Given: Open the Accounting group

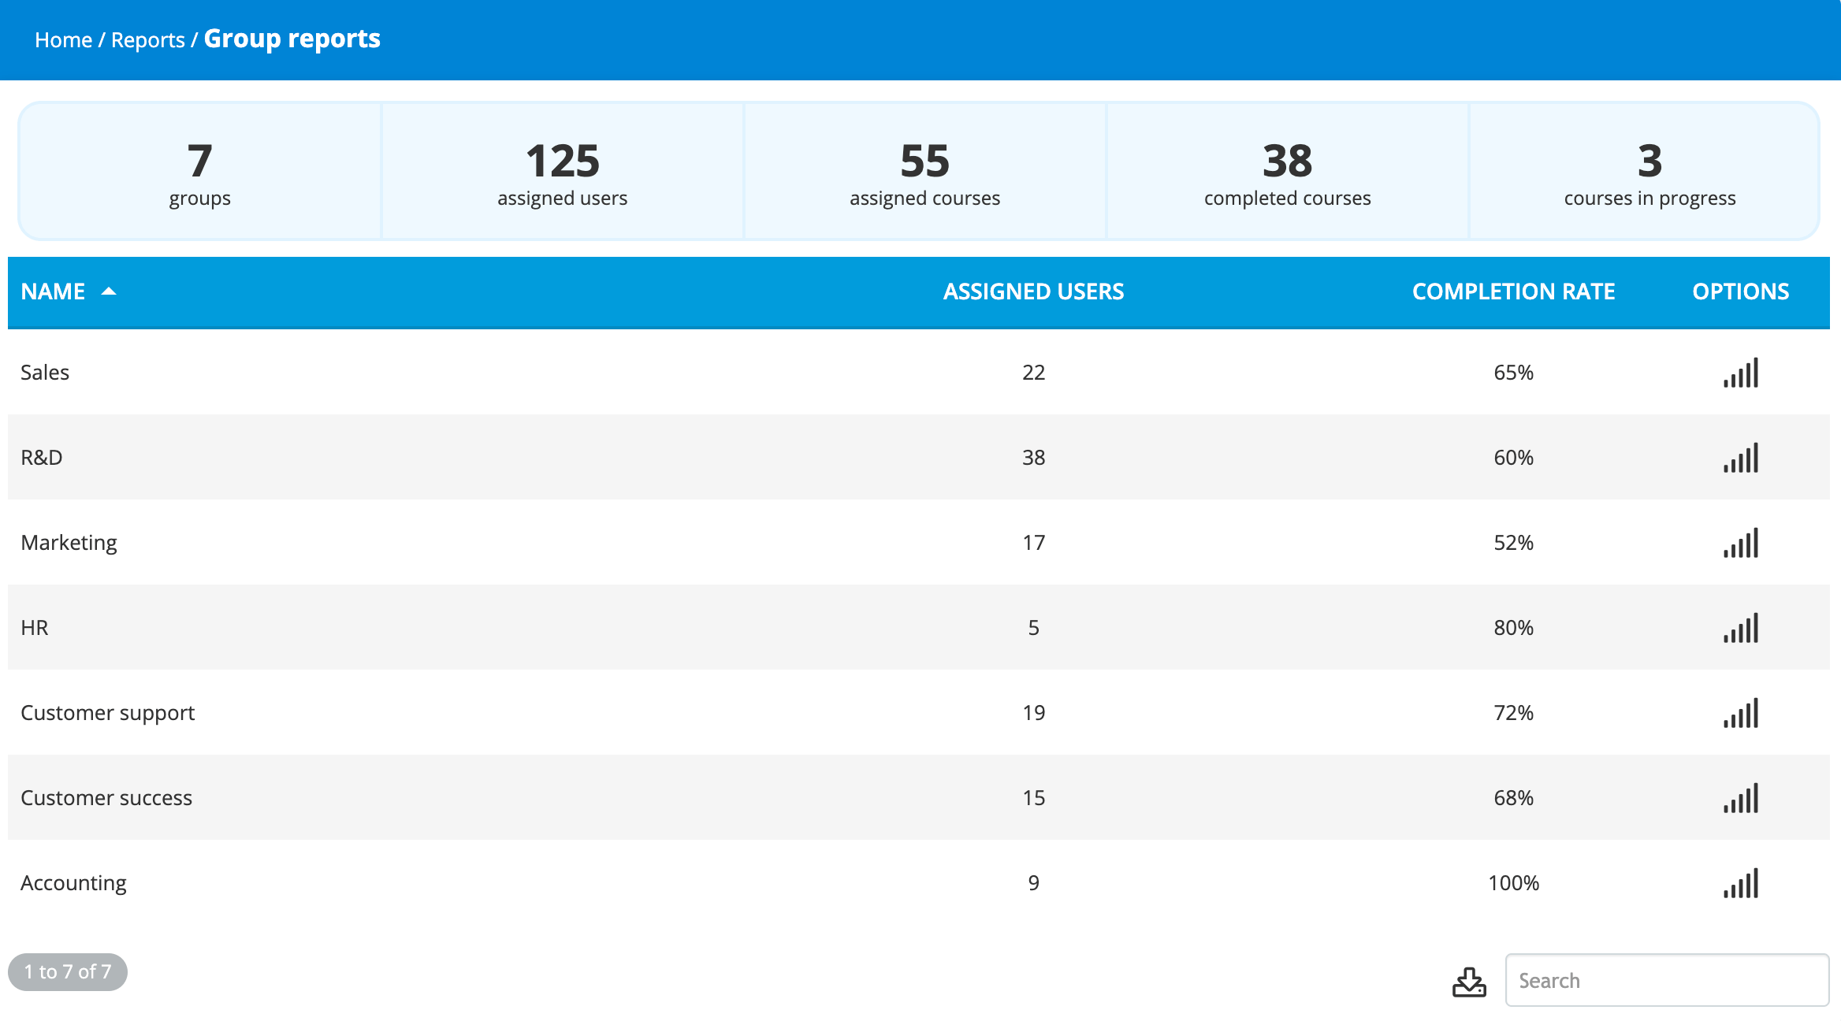Looking at the screenshot, I should [73, 883].
